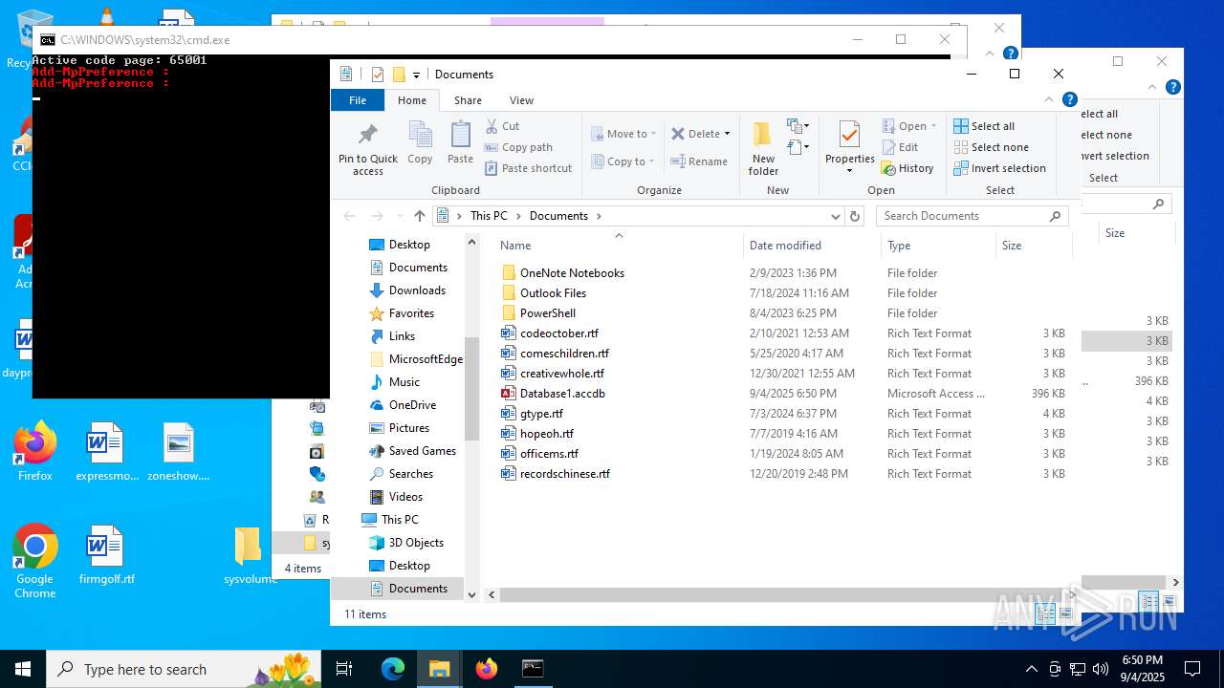Switch to View ribbon tab

pyautogui.click(x=521, y=99)
